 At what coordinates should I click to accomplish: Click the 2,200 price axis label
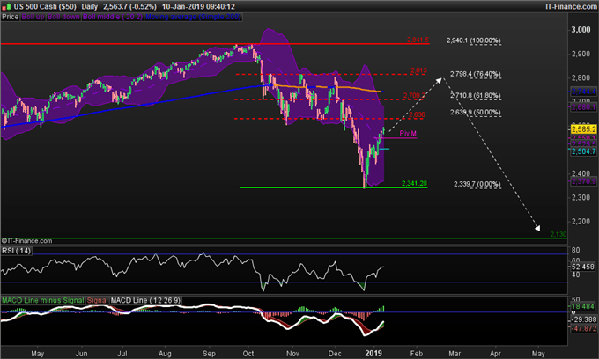(581, 222)
